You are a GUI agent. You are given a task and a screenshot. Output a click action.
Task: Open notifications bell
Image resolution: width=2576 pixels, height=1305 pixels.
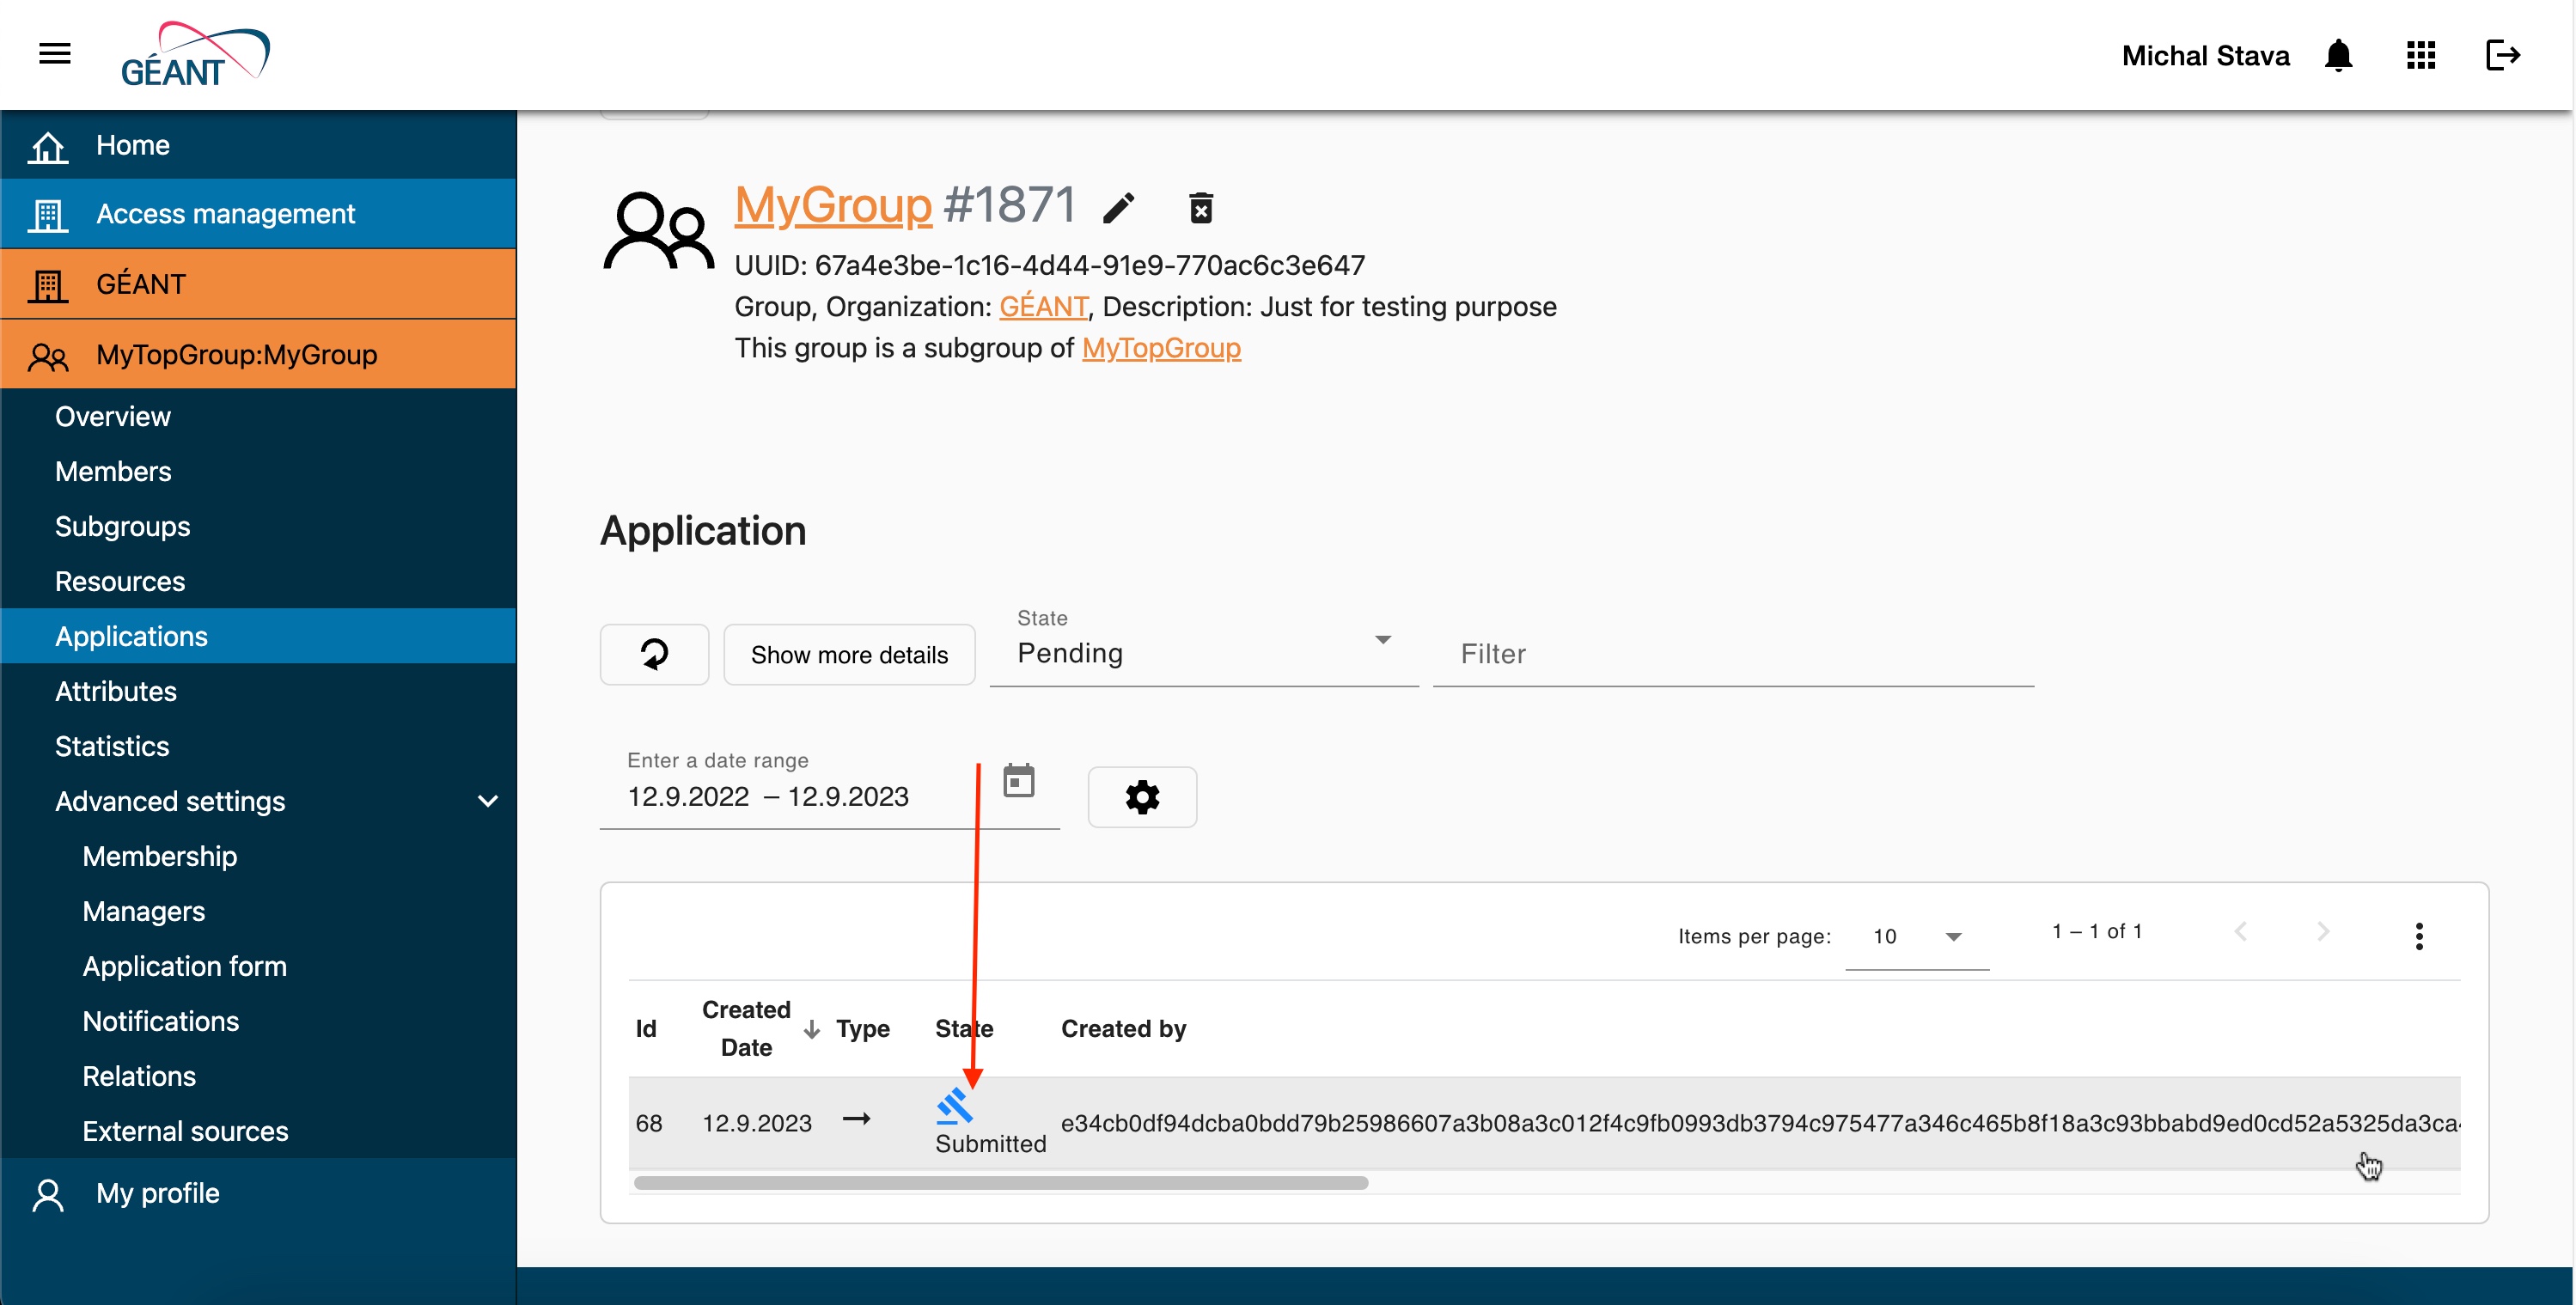pos(2338,55)
